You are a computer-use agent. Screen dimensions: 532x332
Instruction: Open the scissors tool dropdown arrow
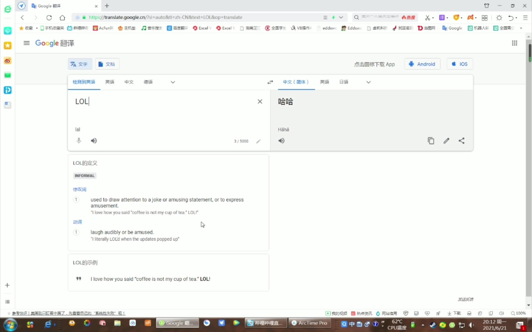pos(433,18)
